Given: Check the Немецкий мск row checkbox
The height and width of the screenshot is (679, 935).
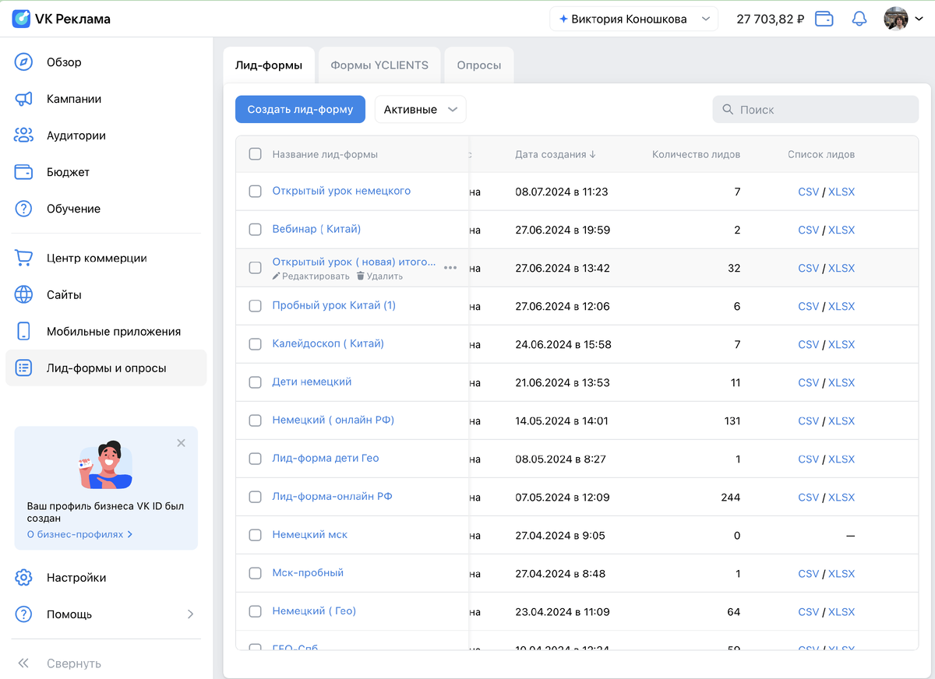Looking at the screenshot, I should (x=255, y=535).
